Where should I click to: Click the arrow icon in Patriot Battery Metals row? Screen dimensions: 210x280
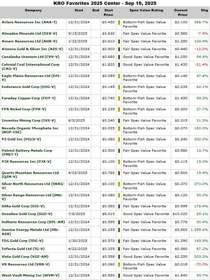119,151
